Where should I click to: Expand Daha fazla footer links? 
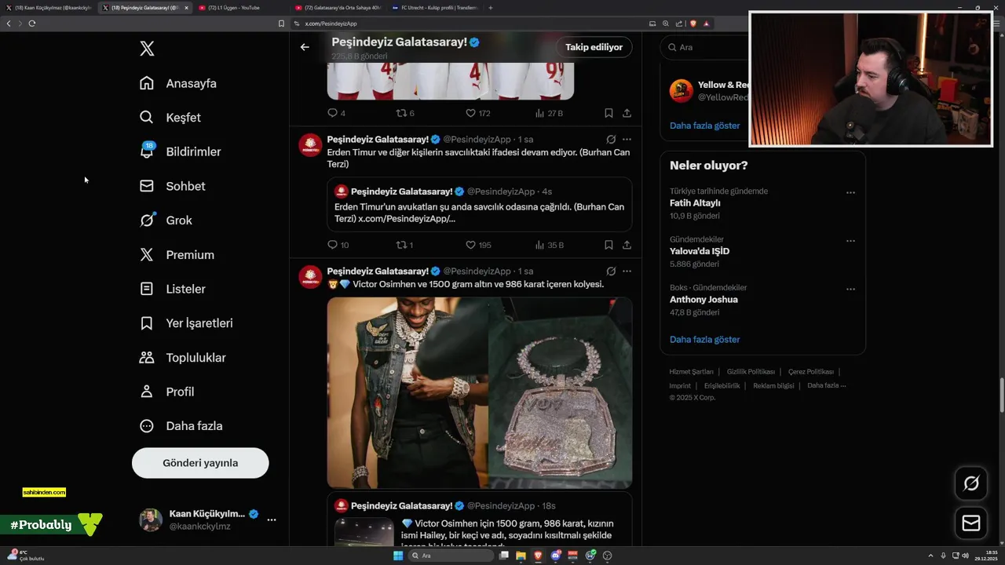click(826, 386)
